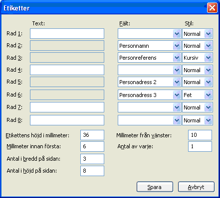The height and width of the screenshot is (198, 220).
Task: Select the Rad 4 text input
Action: [67, 70]
